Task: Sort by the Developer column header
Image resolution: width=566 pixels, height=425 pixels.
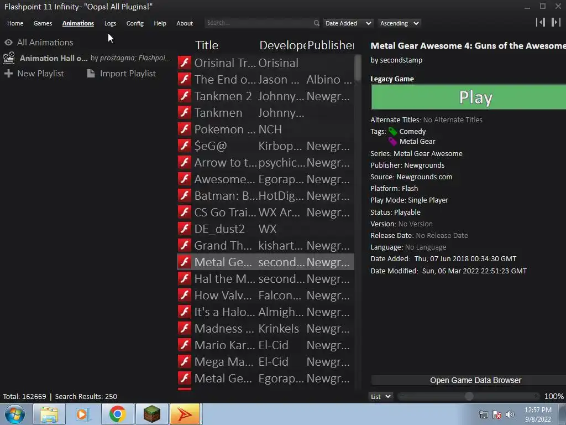Action: [282, 45]
